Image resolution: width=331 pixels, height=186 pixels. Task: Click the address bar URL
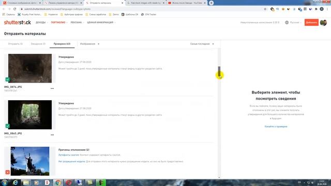tap(57, 9)
